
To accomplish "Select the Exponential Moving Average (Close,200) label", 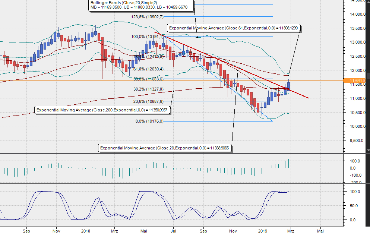I will [103, 110].
